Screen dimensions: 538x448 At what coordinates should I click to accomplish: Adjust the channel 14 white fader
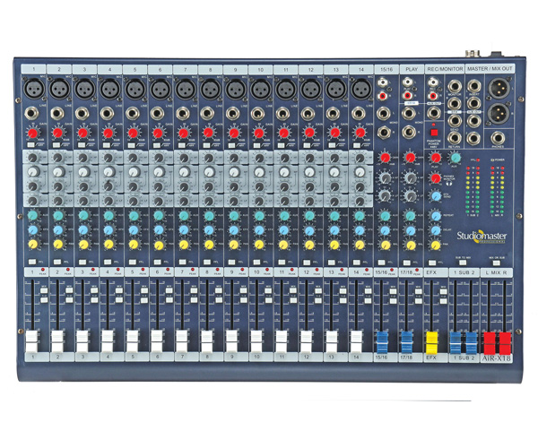point(357,341)
